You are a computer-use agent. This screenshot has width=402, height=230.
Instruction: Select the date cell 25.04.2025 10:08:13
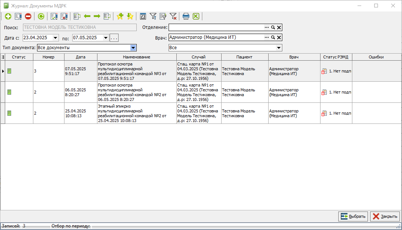[80, 113]
